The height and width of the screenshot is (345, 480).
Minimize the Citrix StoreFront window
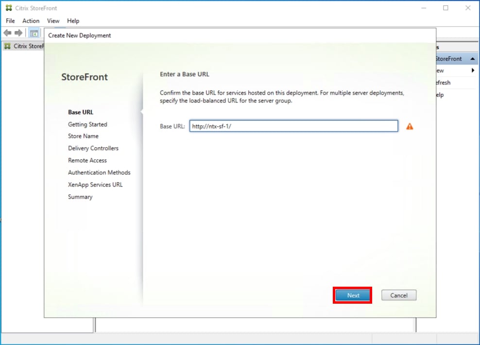(424, 8)
